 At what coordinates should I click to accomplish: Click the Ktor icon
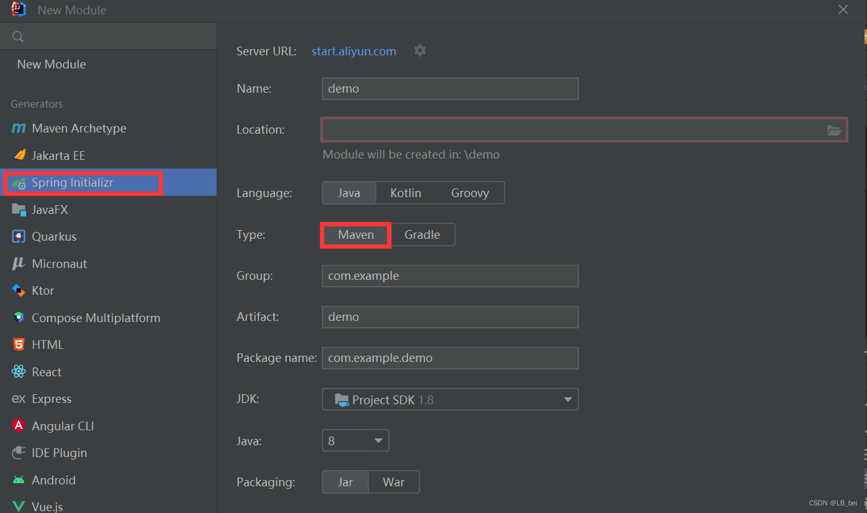tap(19, 290)
